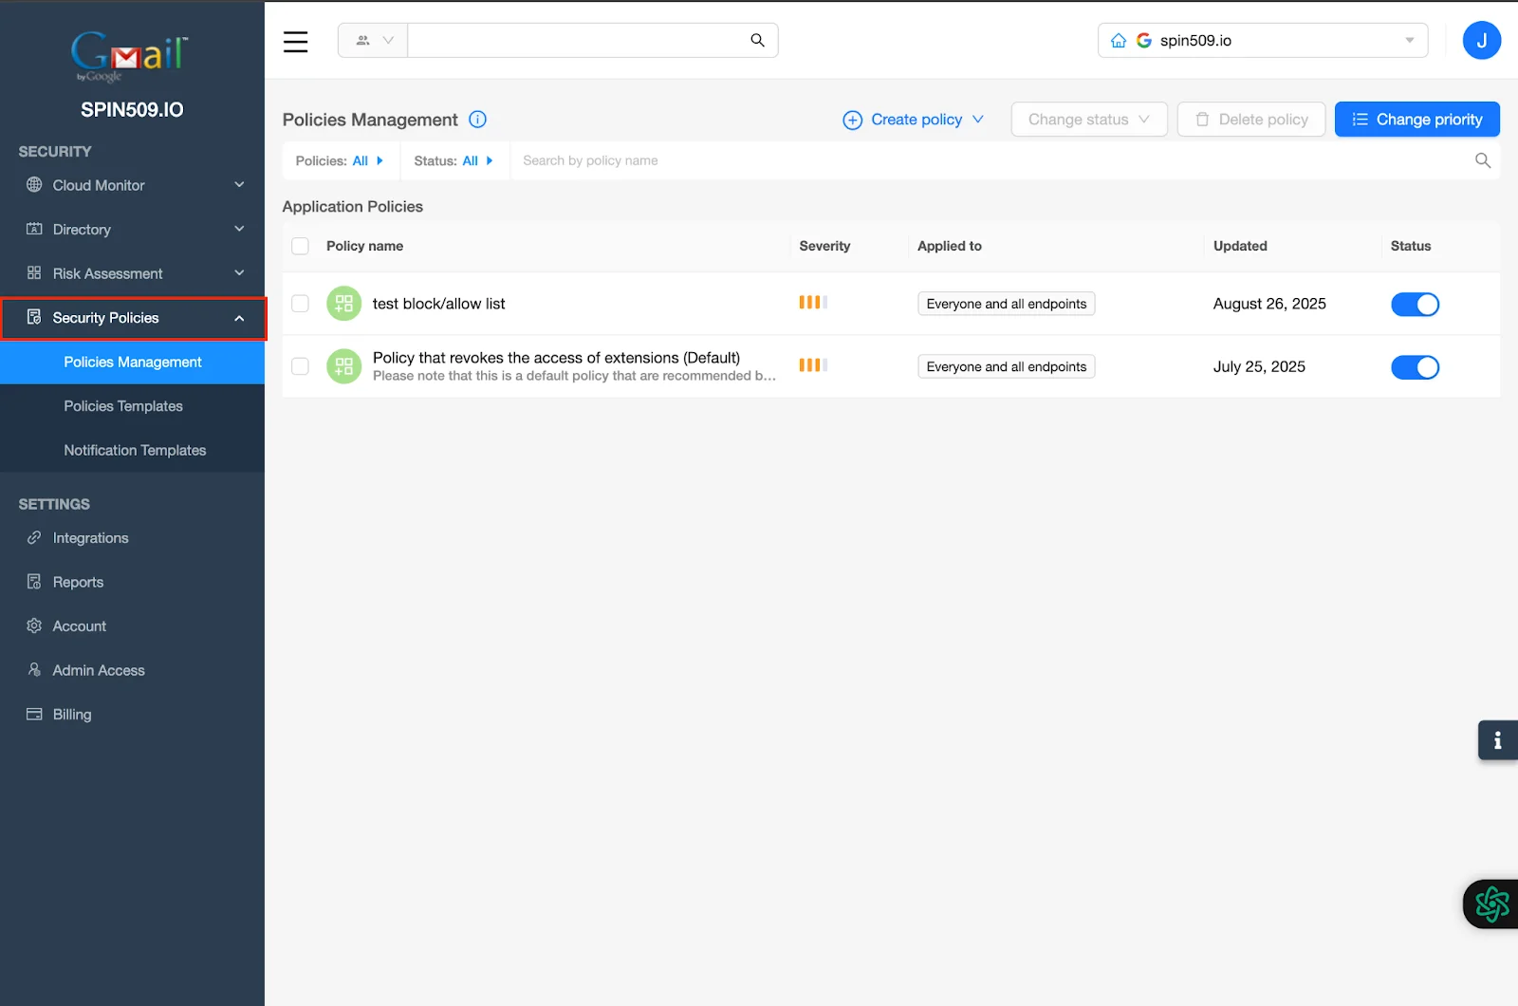
Task: Tick the checkbox for test block/allow list
Action: [x=300, y=304]
